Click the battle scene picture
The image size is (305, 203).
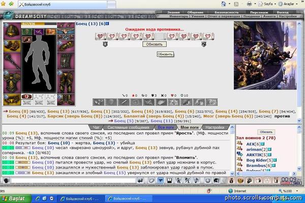pyautogui.click(x=265, y=55)
